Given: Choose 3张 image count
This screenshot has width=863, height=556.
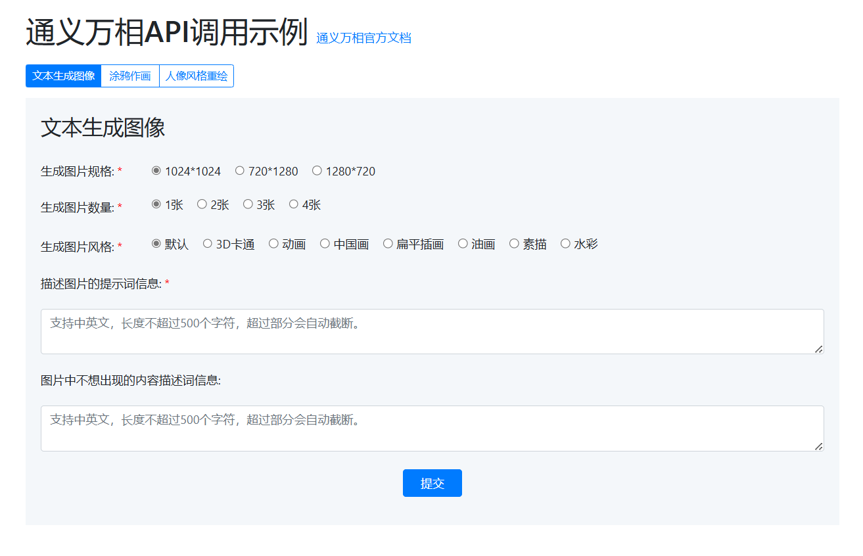Looking at the screenshot, I should point(248,204).
